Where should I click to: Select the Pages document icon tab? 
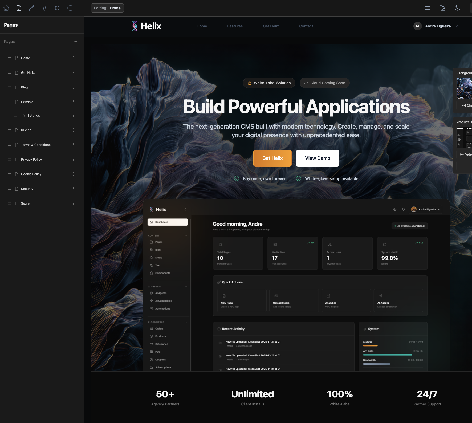pos(19,8)
